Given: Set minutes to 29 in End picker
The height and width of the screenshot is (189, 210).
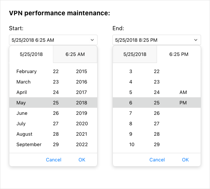Looking at the screenshot, I should (157, 145).
